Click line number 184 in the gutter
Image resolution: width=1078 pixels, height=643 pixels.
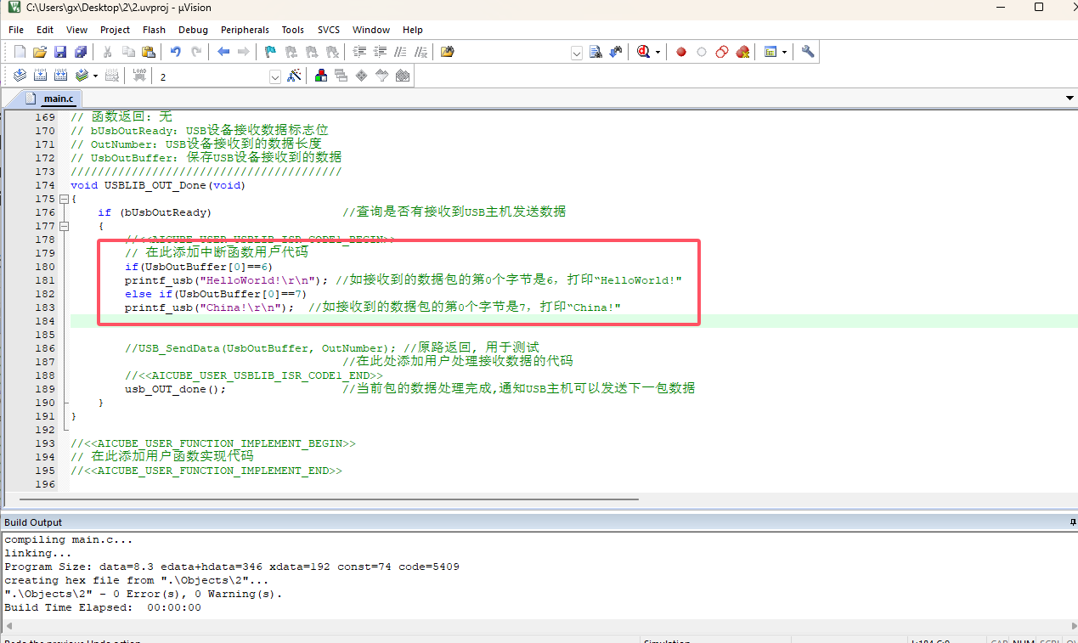click(x=45, y=321)
